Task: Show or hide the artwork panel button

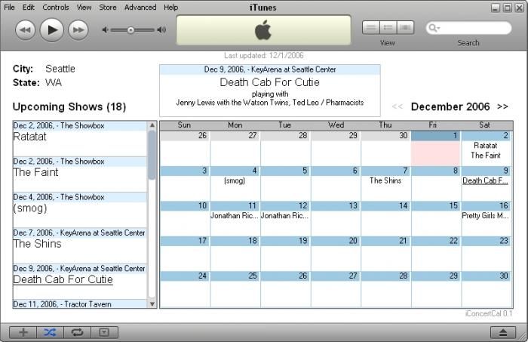Action: (x=104, y=332)
